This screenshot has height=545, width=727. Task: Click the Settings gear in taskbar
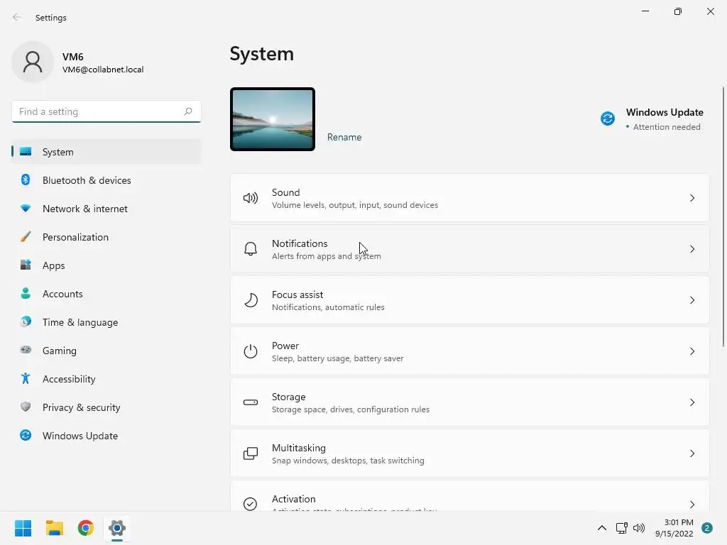[117, 528]
